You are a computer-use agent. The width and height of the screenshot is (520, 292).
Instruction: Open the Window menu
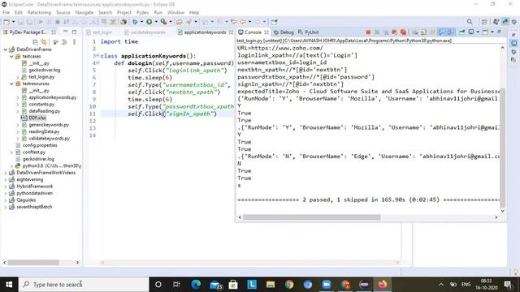[x=175, y=13]
